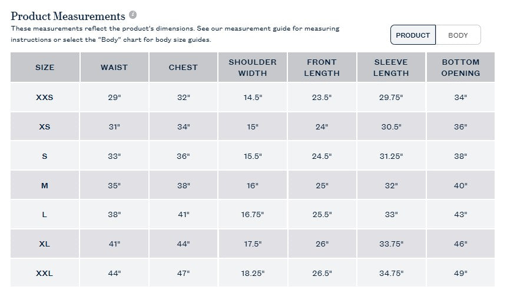Click the info icon beside Product Measurements
Image resolution: width=507 pixels, height=293 pixels.
tap(133, 15)
